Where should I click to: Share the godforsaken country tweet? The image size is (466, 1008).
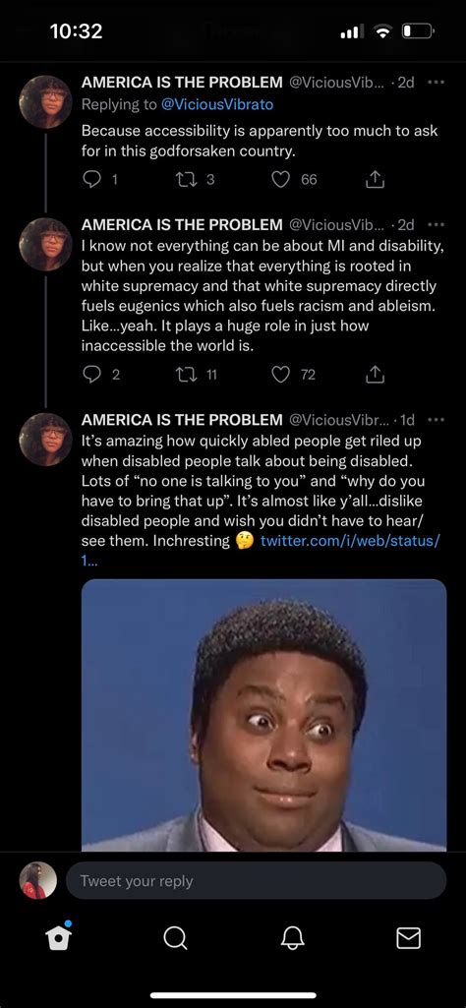coord(375,181)
